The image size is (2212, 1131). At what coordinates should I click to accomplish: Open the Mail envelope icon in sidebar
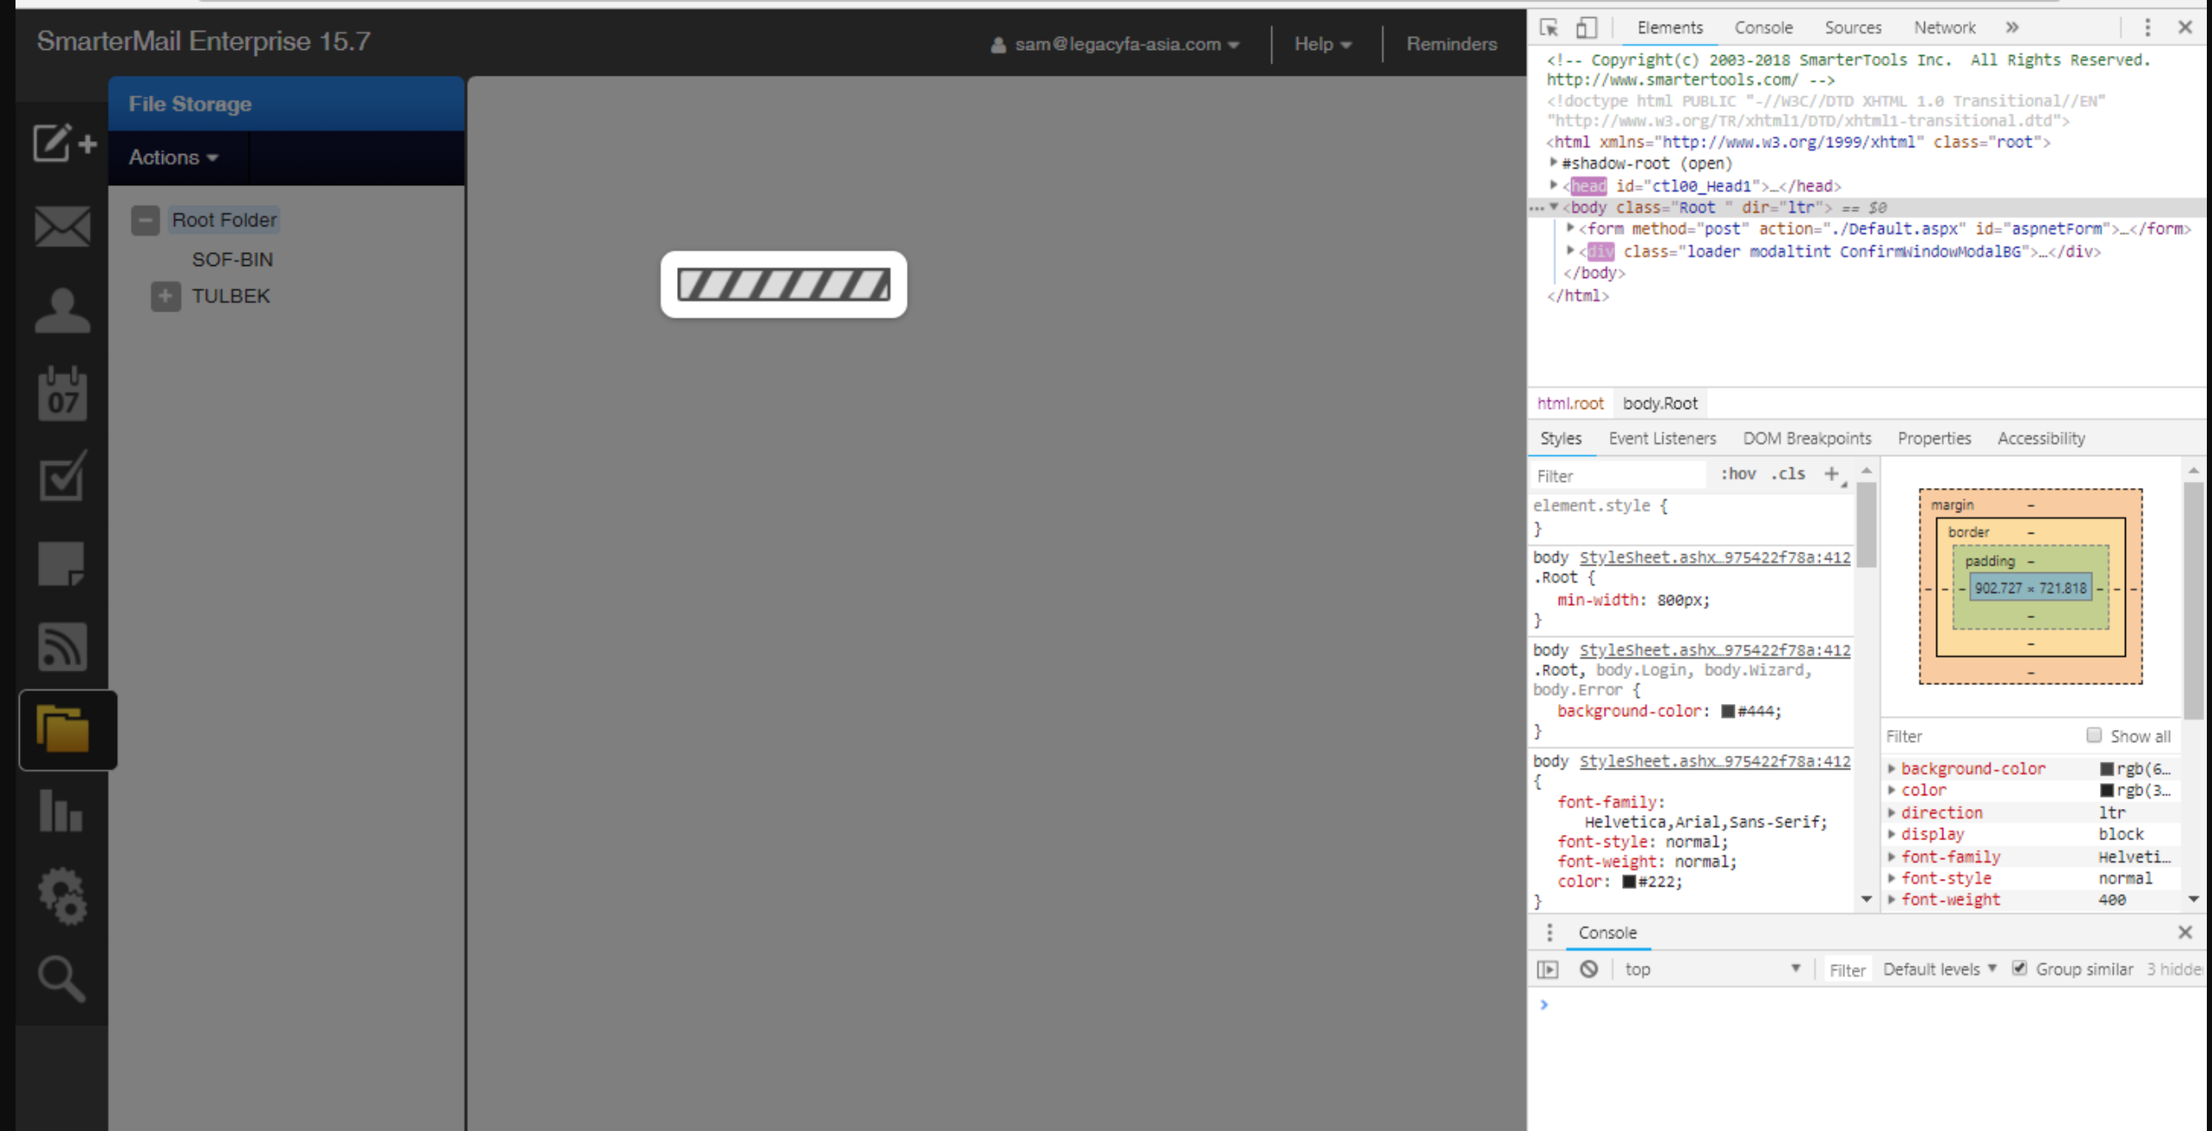62,226
